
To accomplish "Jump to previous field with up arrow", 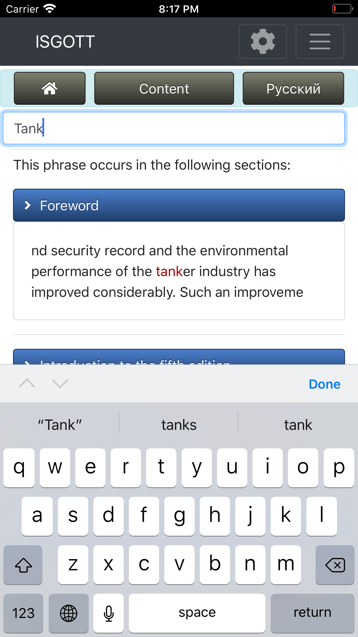I will (27, 384).
